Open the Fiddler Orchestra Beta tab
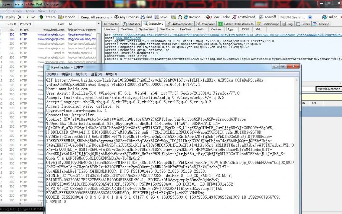 (x=236, y=24)
